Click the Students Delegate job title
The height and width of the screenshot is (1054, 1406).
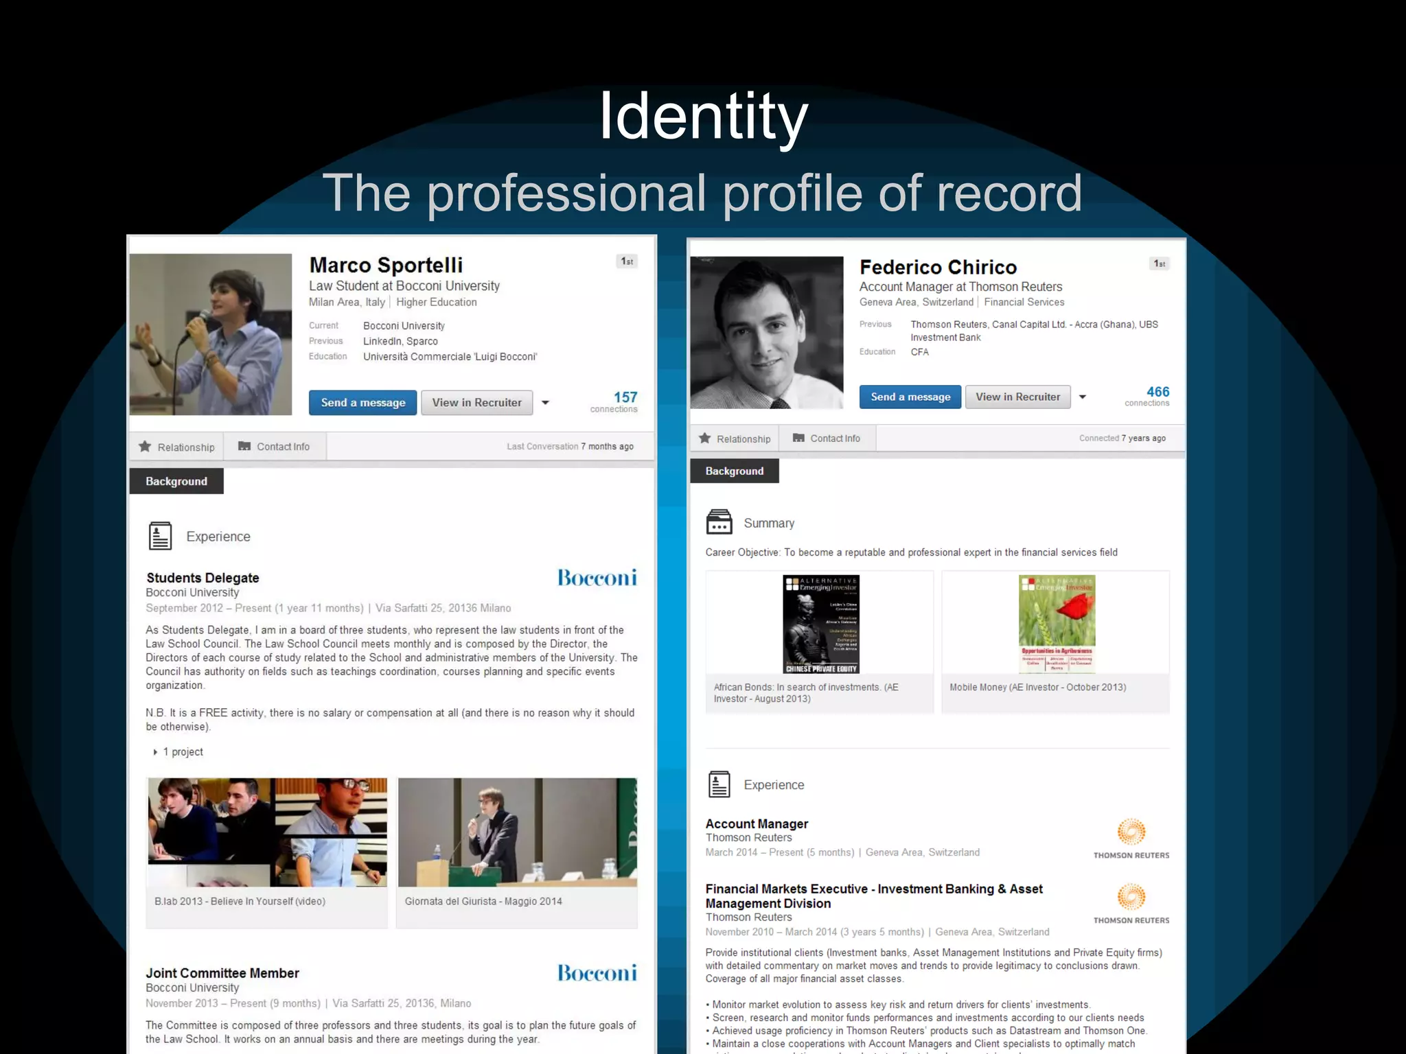(203, 578)
